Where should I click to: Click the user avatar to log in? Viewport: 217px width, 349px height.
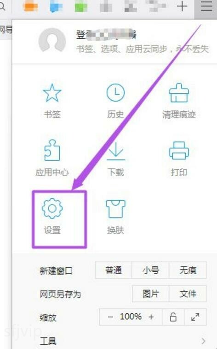click(x=52, y=40)
